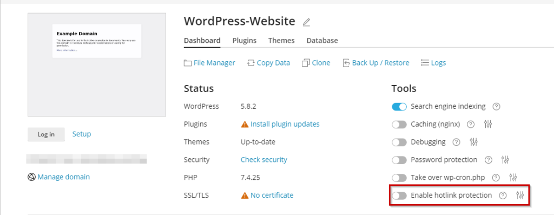554x215 pixels.
Task: Open help tooltip for hotlink protection
Action: point(503,195)
